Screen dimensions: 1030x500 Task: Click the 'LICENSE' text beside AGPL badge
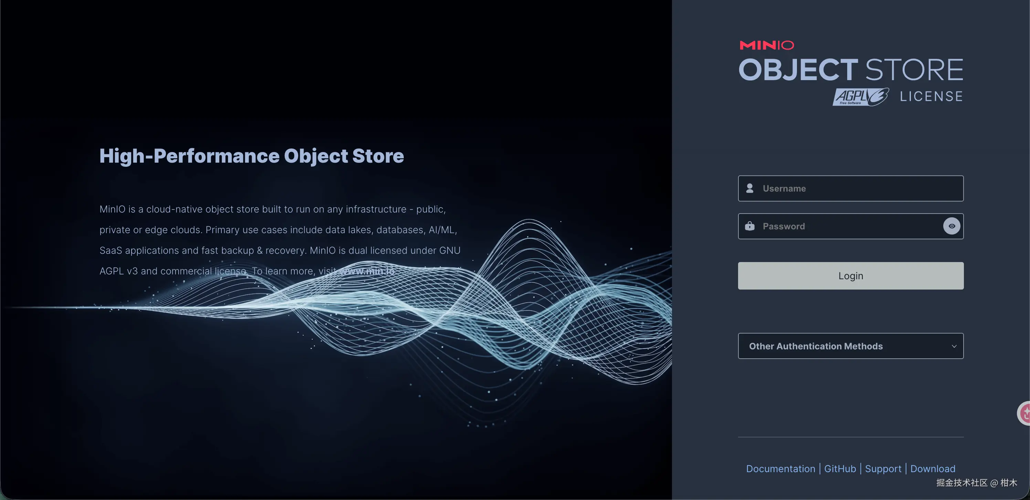(x=931, y=97)
